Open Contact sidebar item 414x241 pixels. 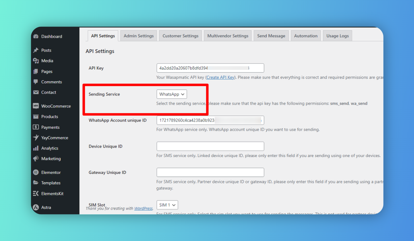pyautogui.click(x=48, y=92)
